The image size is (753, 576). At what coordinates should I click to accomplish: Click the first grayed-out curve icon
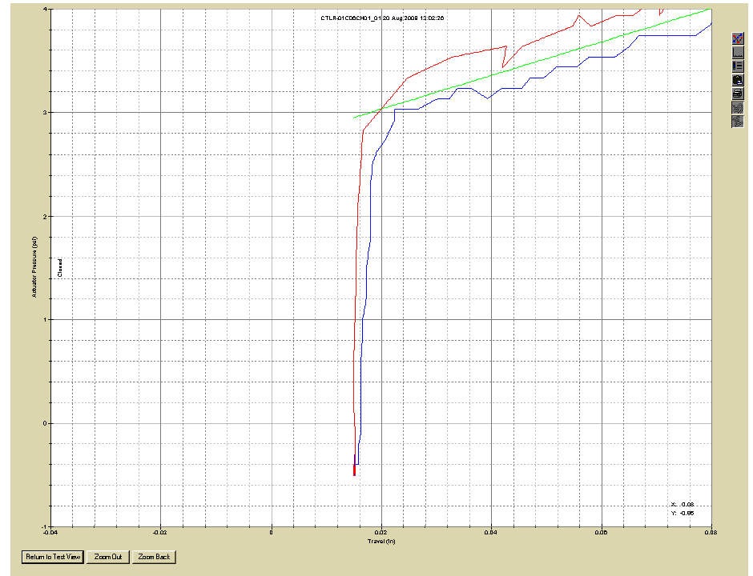(738, 108)
